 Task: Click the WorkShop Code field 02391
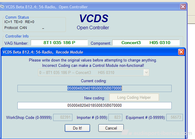click(63, 117)
